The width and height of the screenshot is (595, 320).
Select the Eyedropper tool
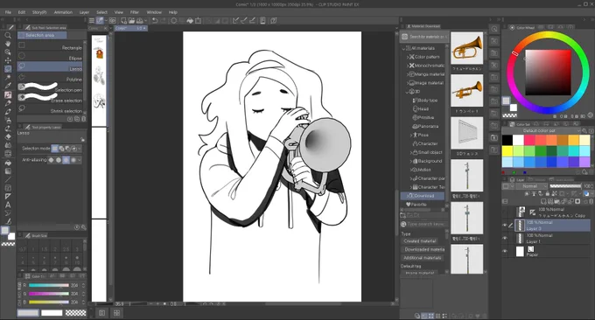pyautogui.click(x=8, y=86)
